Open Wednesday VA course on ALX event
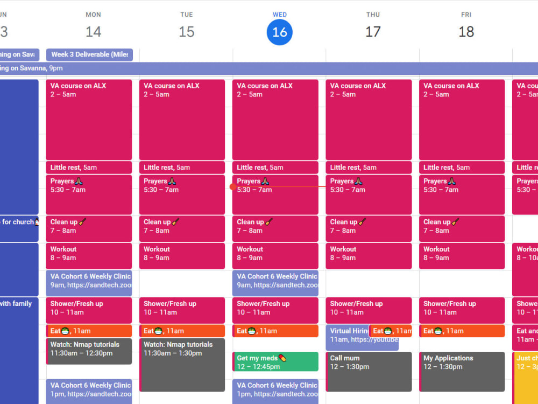This screenshot has width=538, height=404. pos(275,120)
